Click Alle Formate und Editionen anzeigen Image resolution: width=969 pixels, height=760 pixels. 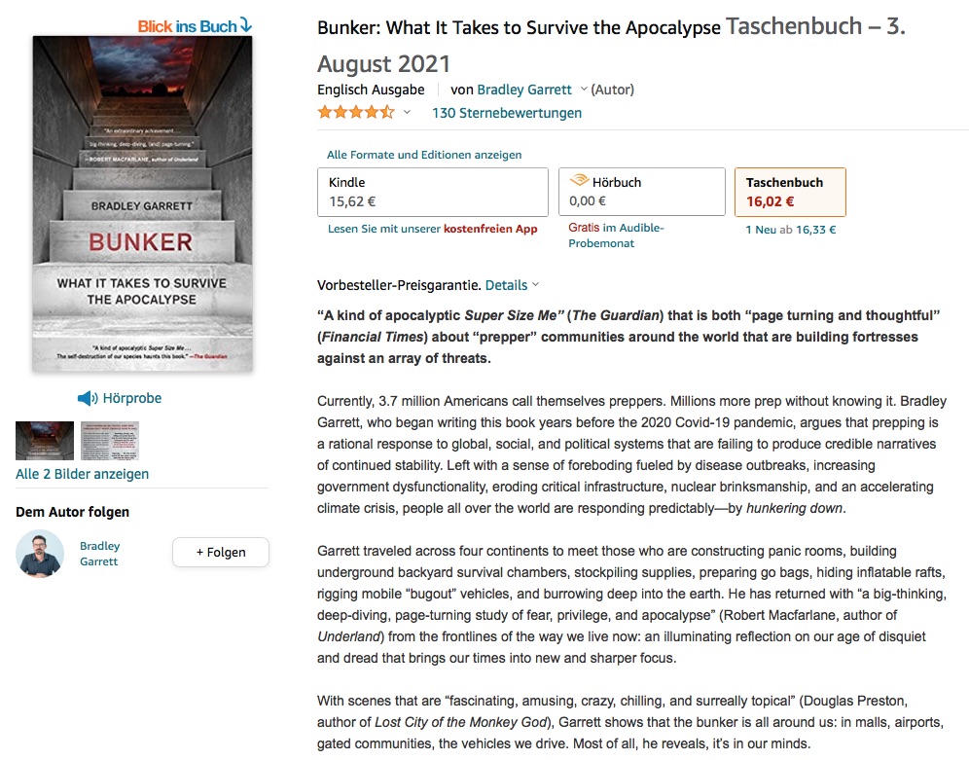pos(424,155)
